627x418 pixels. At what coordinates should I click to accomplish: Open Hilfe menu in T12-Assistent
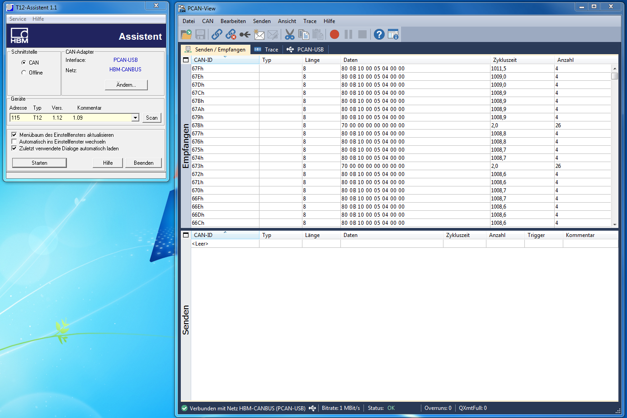[x=38, y=19]
